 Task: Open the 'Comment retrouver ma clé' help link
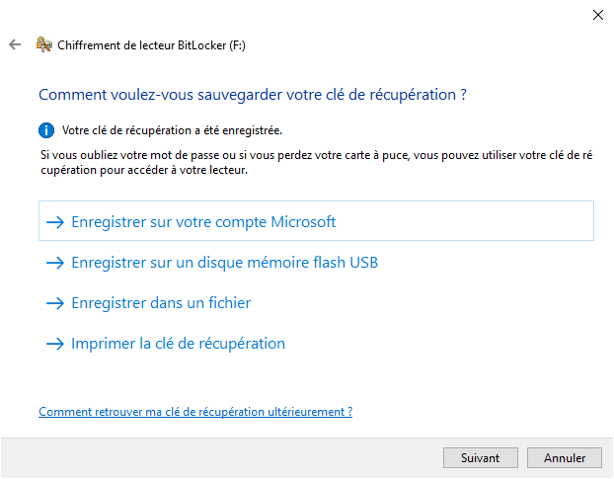[x=195, y=411]
